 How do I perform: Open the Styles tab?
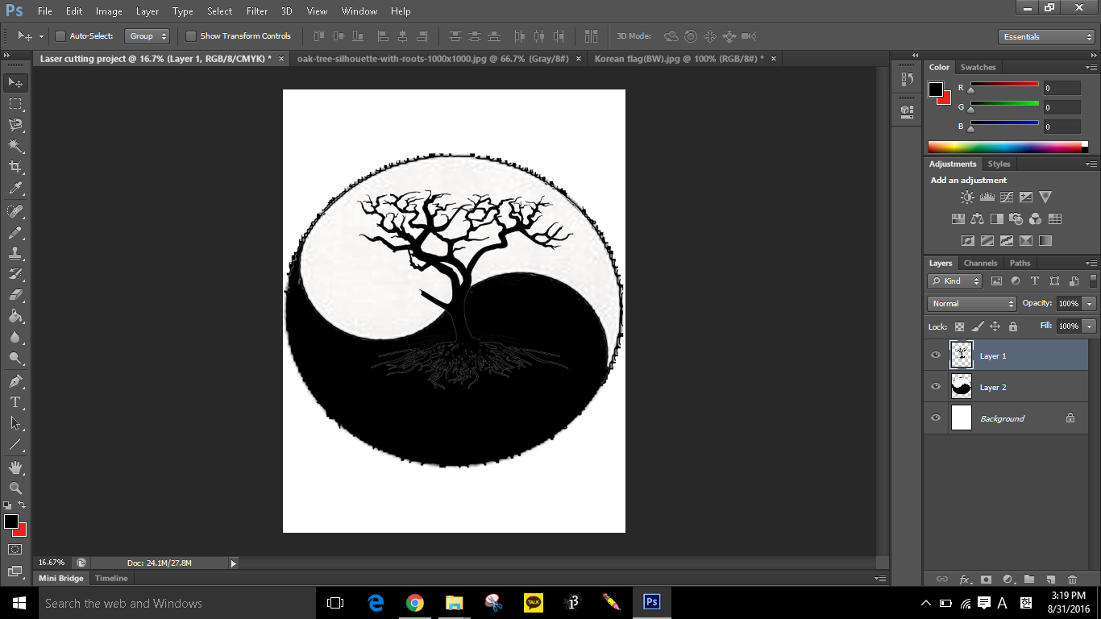tap(999, 164)
